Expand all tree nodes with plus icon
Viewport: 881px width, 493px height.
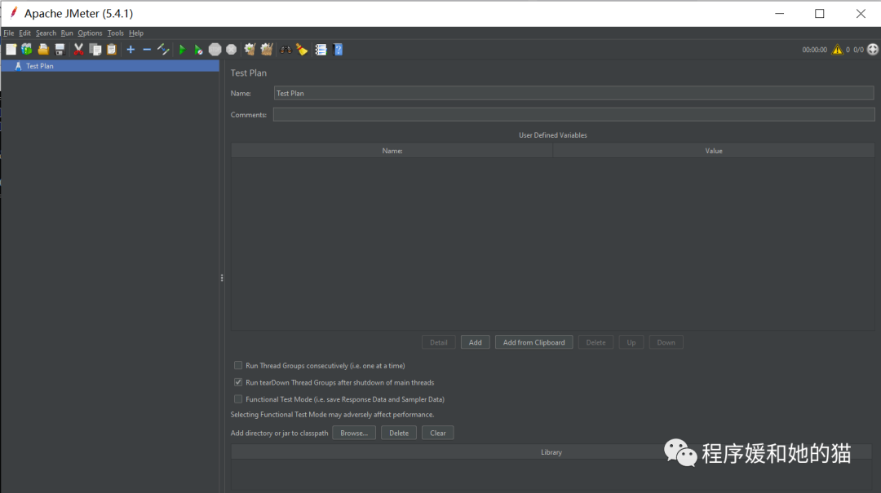pos(131,50)
